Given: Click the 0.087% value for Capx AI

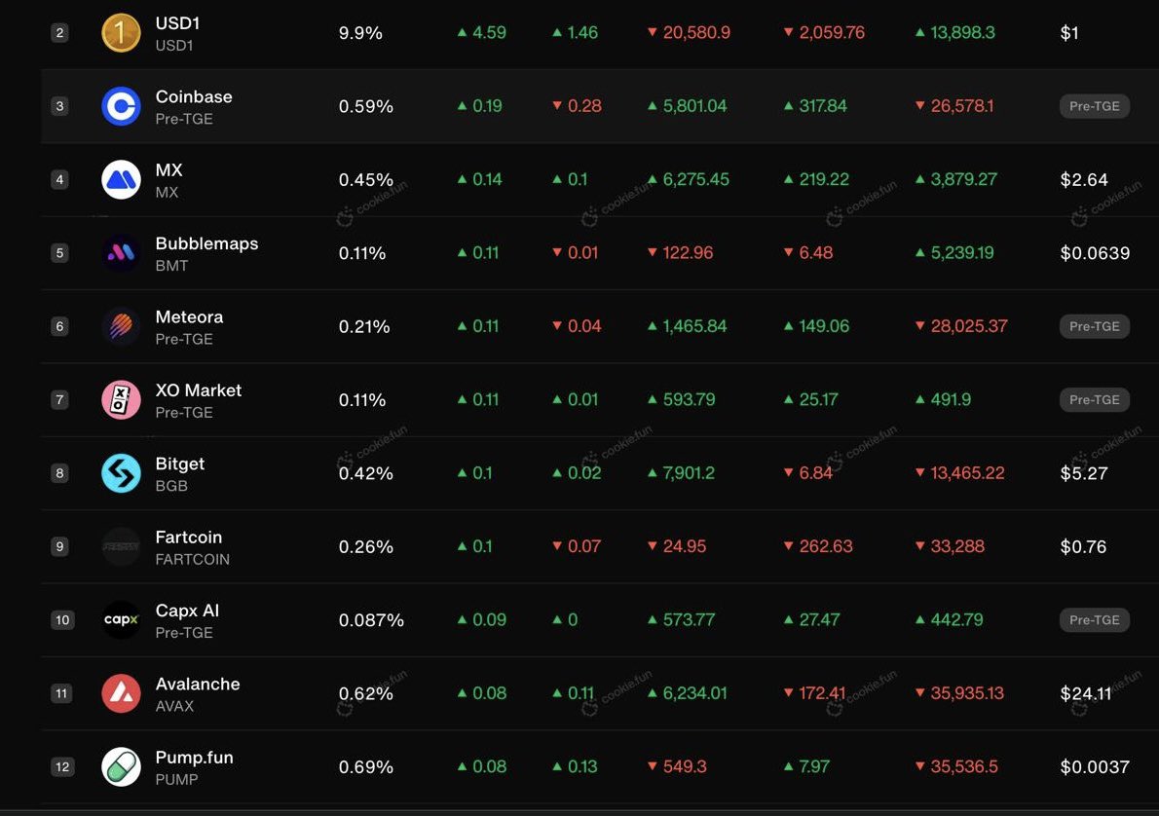Looking at the screenshot, I should (x=371, y=620).
